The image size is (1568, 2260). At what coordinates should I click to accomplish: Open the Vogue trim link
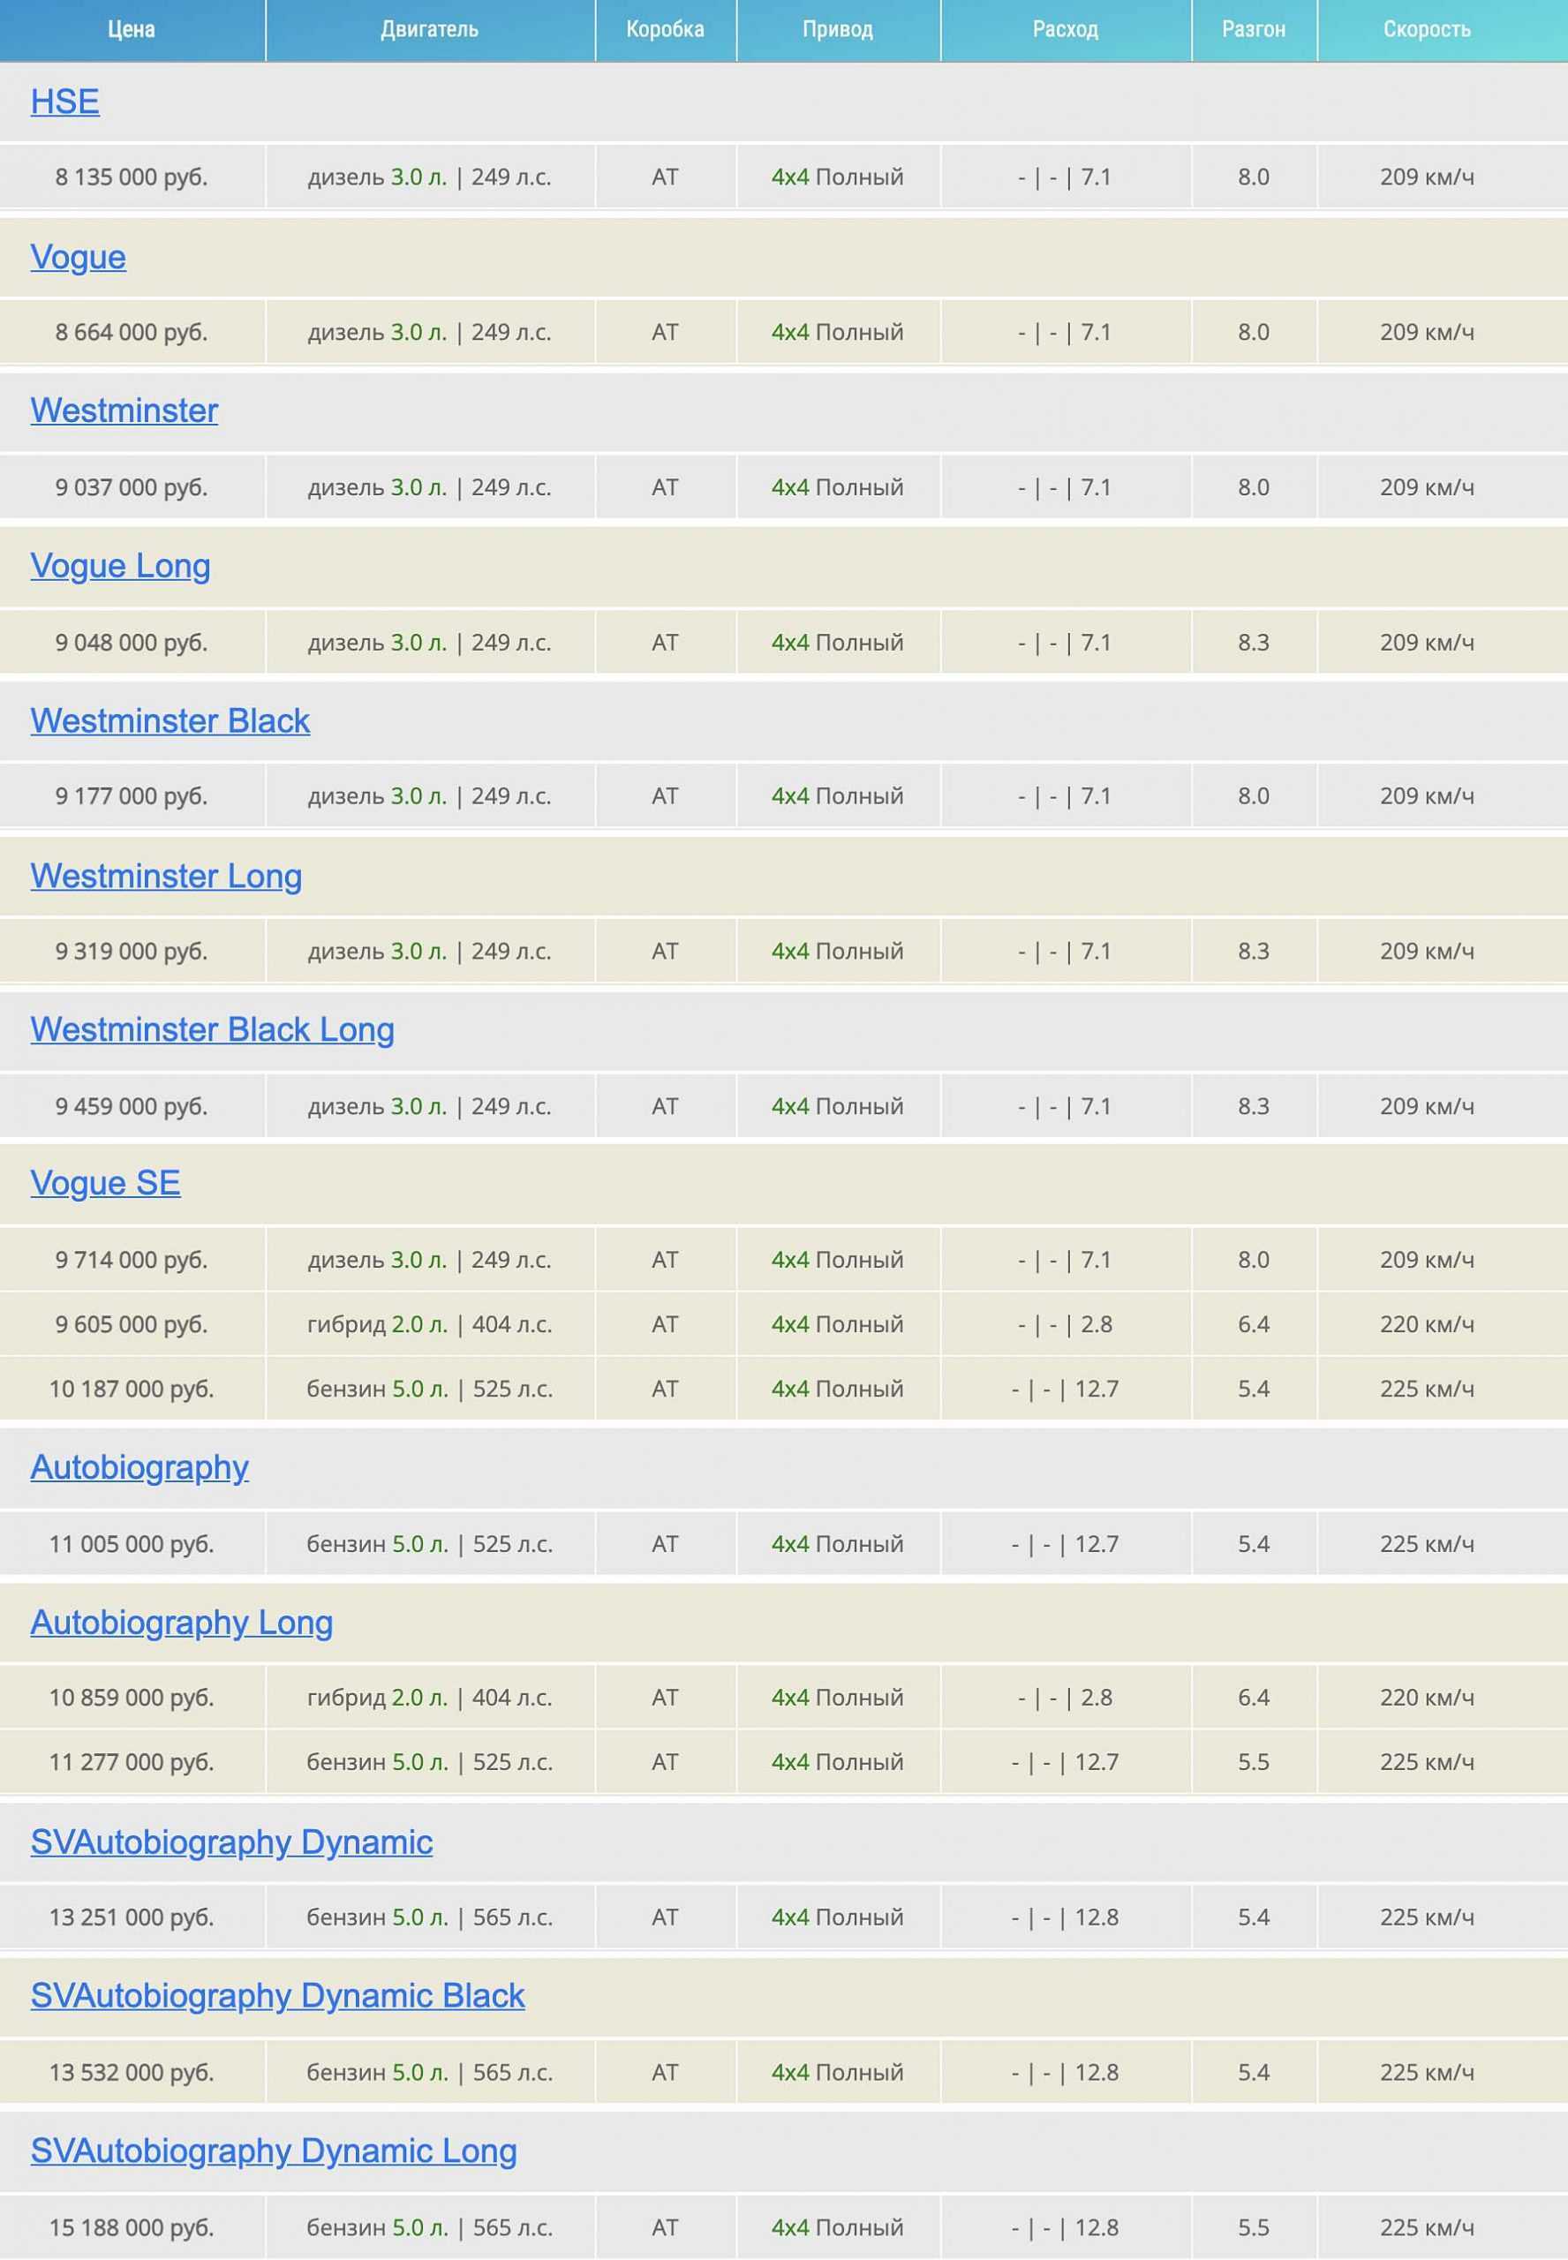tap(78, 257)
